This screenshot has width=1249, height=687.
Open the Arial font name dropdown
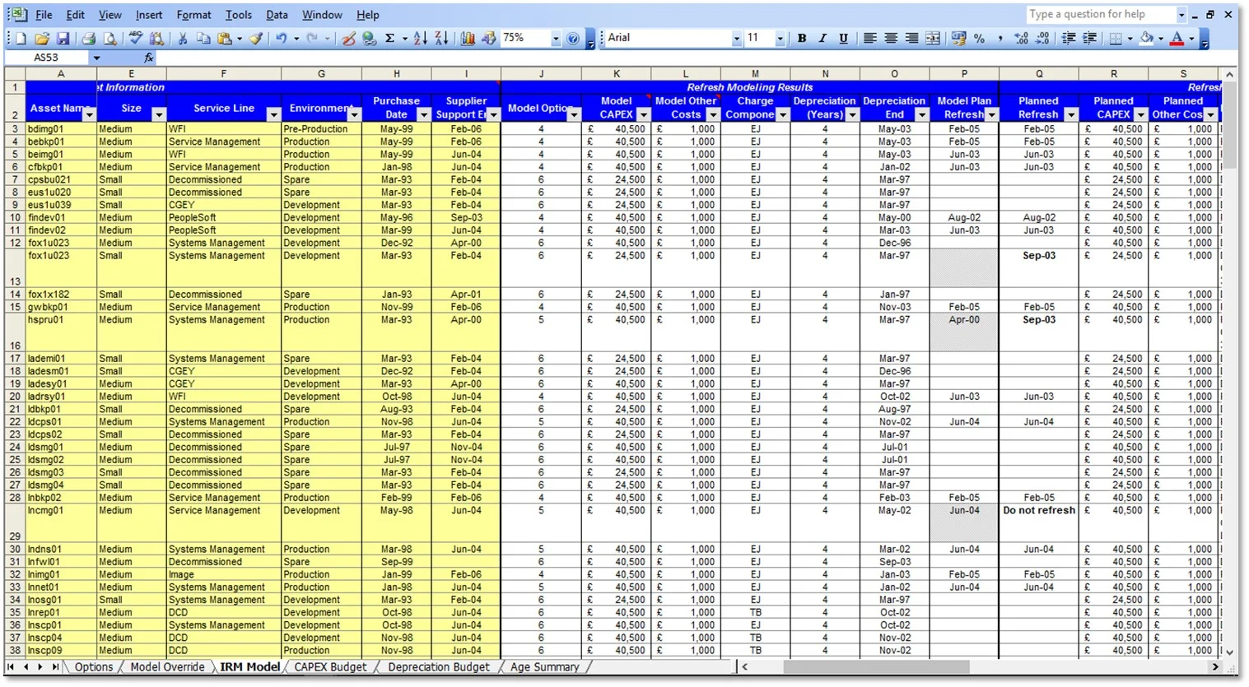(x=737, y=38)
